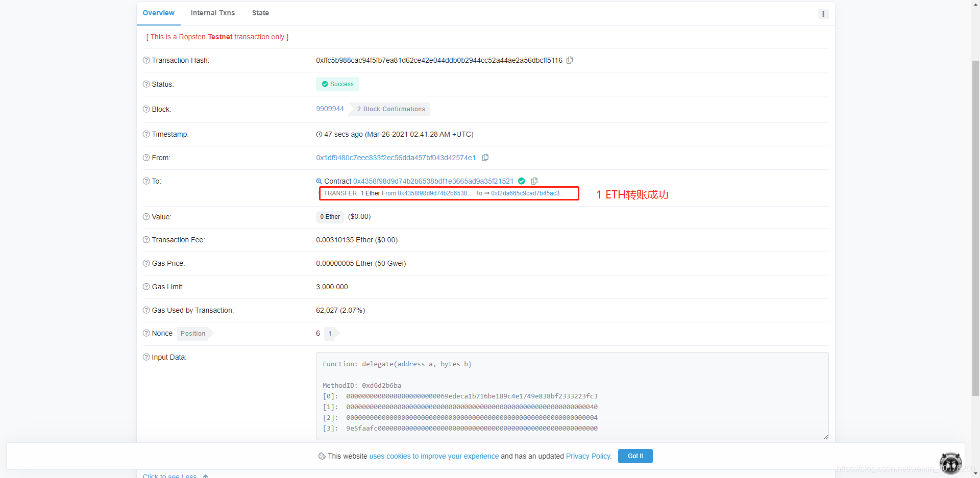Image resolution: width=980 pixels, height=478 pixels.
Task: Click the MethodID 0xd6d2b6ba line
Action: point(362,385)
